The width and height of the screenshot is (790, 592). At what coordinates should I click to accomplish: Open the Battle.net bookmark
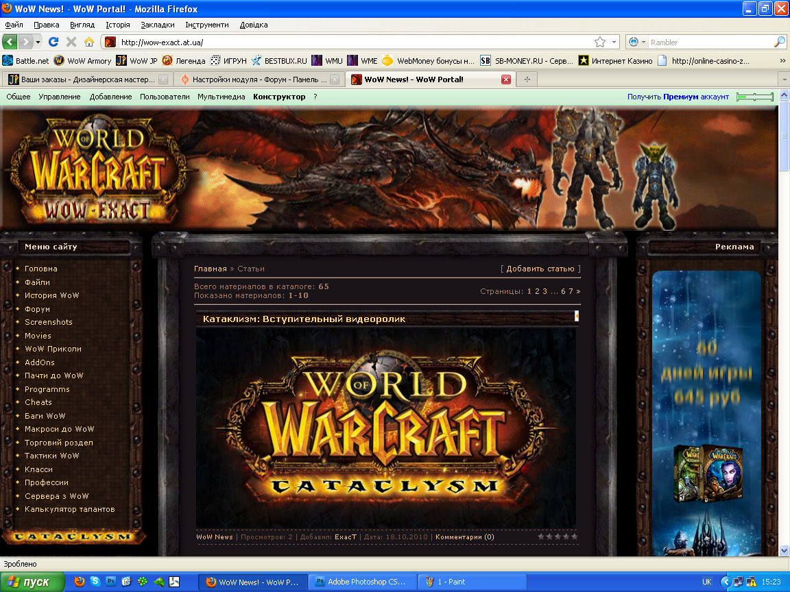[x=25, y=61]
